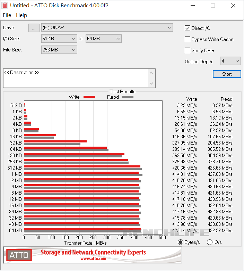
Task: Expand the minimum I/O Size 512 B dropdown
Action: pos(59,39)
